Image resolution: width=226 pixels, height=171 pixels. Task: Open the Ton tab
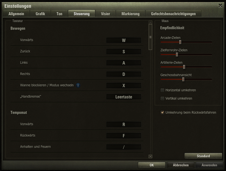(x=59, y=14)
